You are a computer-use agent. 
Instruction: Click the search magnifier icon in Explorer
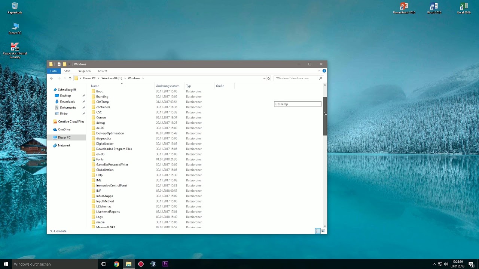320,78
